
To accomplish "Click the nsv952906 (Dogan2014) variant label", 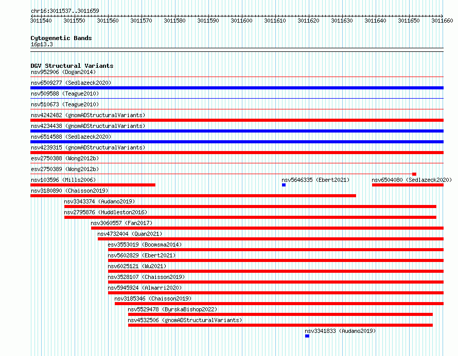I will click(63, 72).
